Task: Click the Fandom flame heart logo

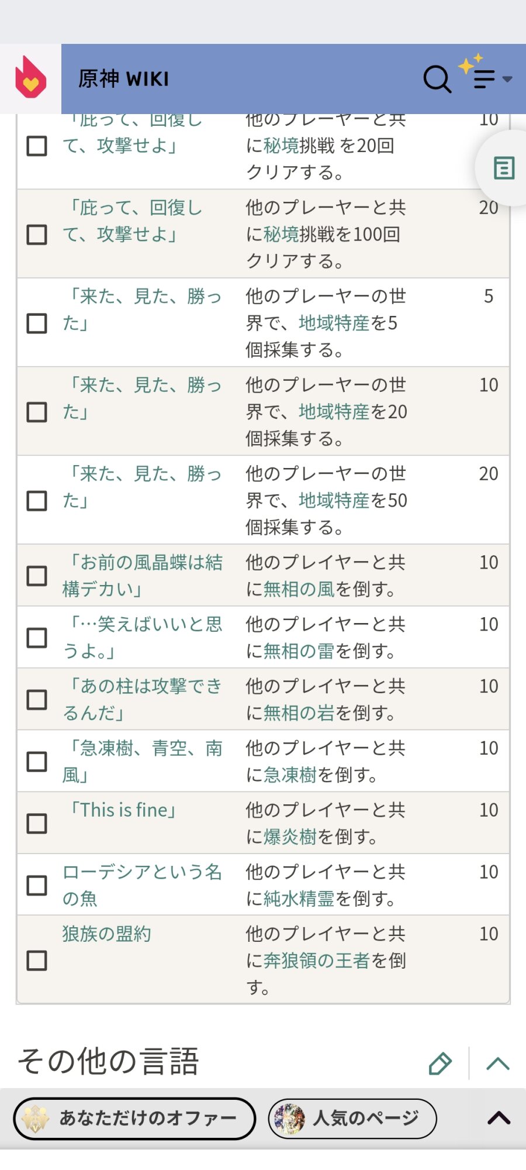Action: tap(30, 78)
